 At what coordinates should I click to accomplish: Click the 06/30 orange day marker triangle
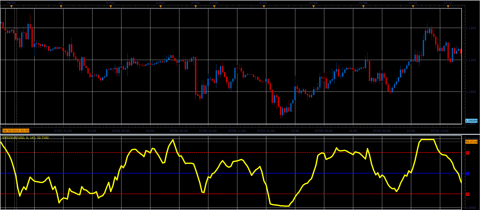[11, 7]
